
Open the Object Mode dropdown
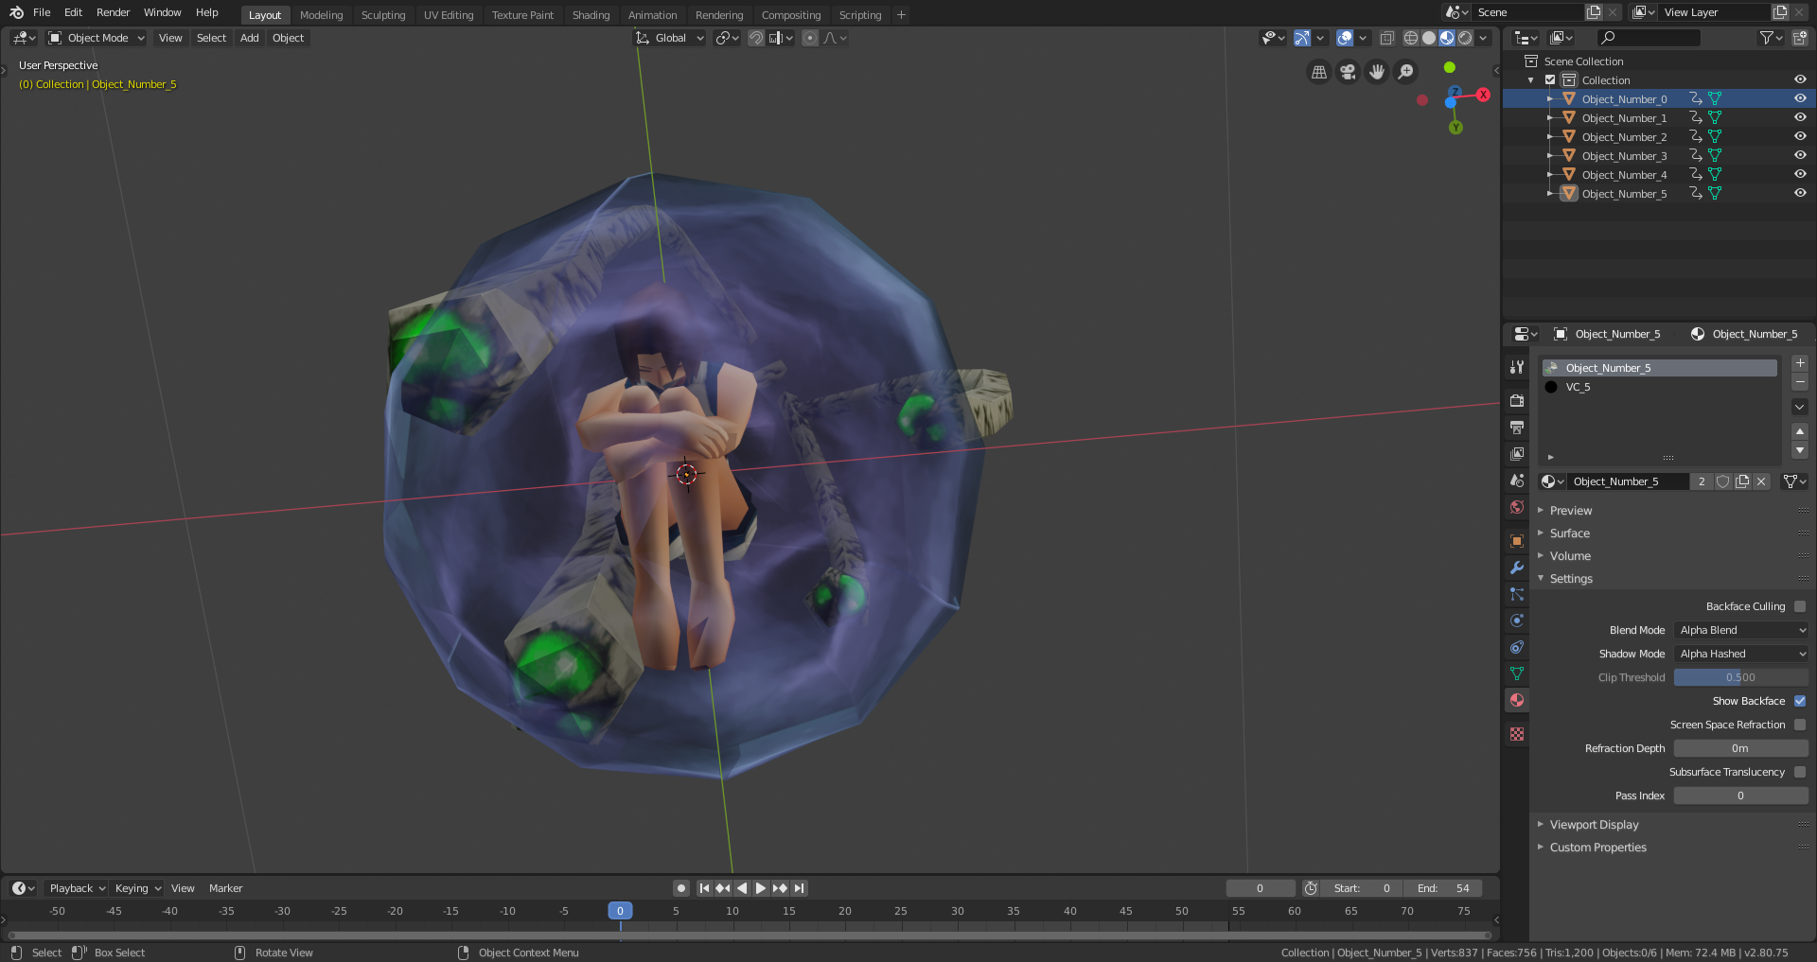coord(97,38)
